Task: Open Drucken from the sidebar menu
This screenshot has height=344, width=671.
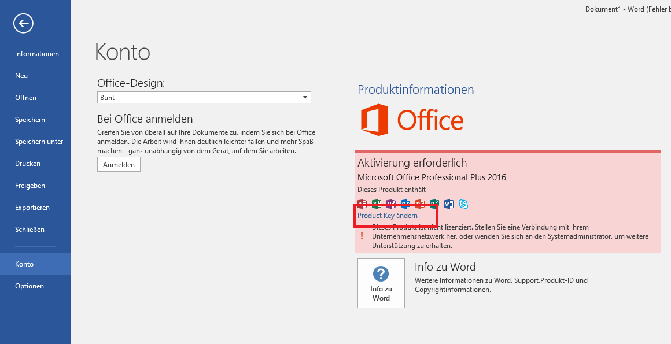Action: (28, 164)
